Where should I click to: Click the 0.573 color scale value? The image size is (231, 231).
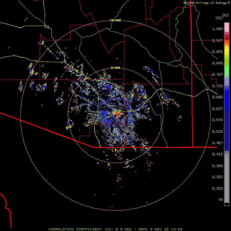pyautogui.click(x=217, y=120)
